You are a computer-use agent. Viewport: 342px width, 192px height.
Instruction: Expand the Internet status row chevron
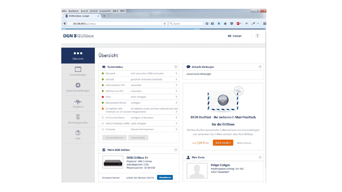(176, 79)
